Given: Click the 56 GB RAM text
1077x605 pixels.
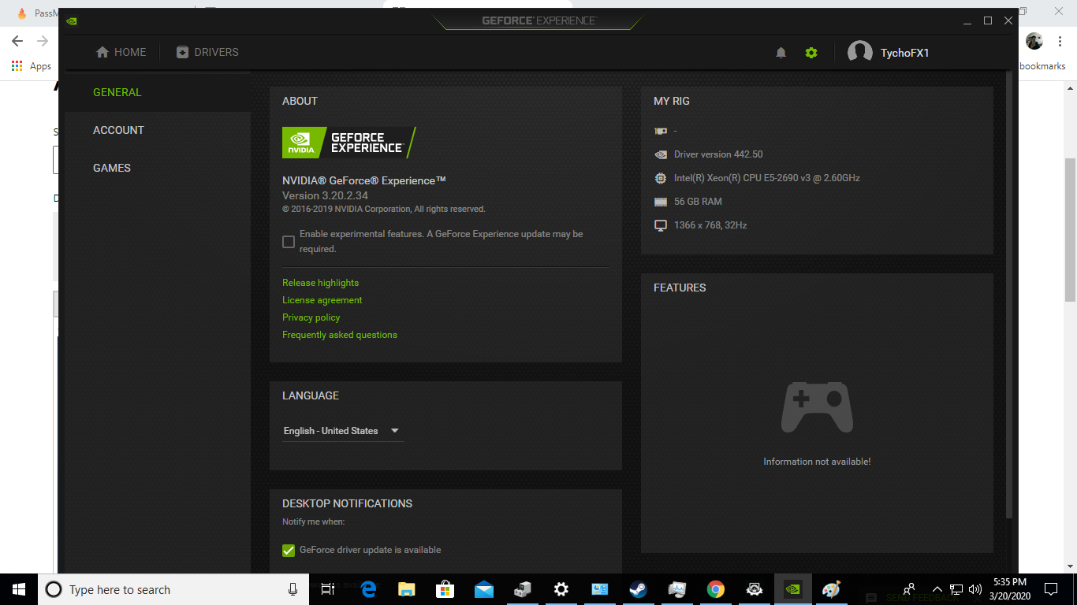Looking at the screenshot, I should [x=698, y=202].
